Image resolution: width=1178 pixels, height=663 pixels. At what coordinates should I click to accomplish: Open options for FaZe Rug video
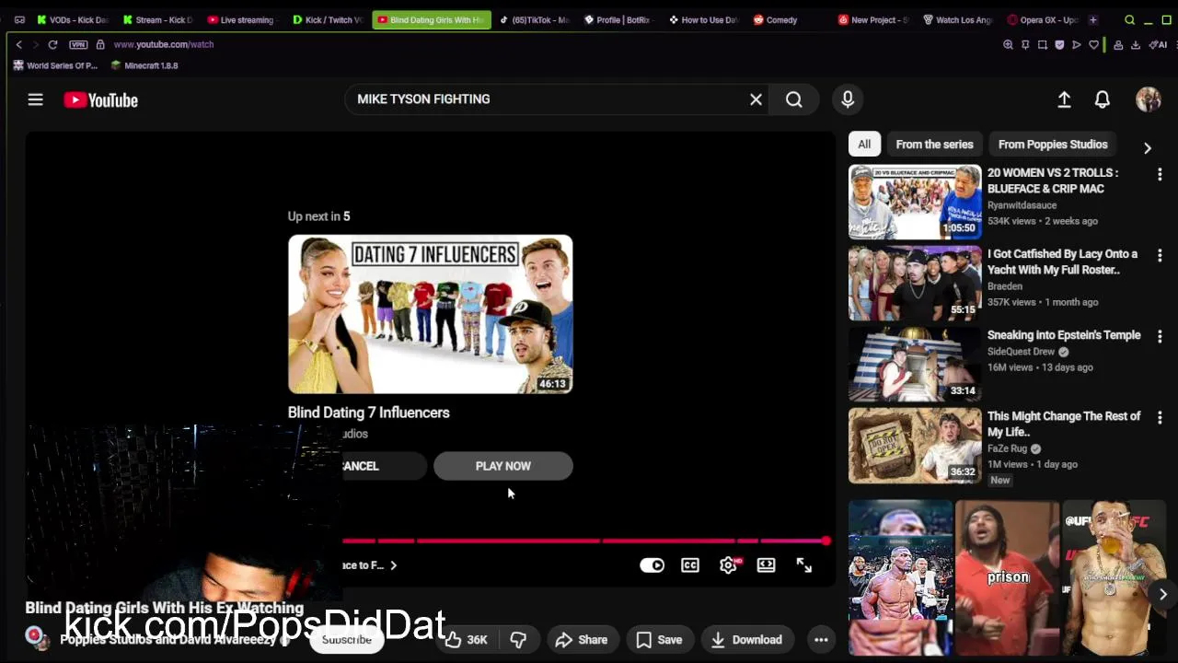(1160, 417)
